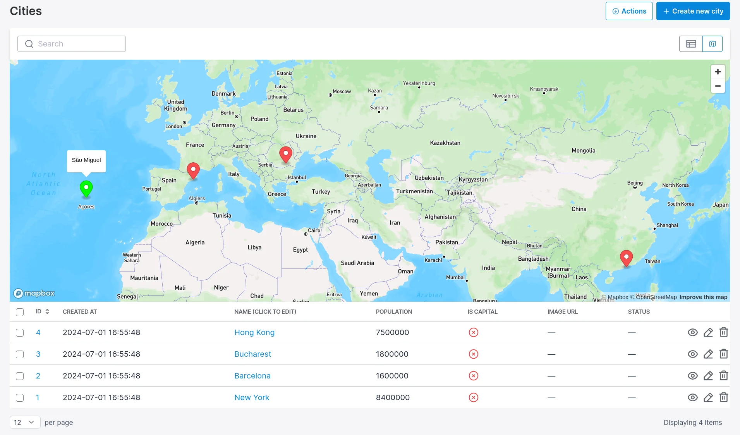740x435 pixels.
Task: Focus the Search input field
Action: point(72,44)
